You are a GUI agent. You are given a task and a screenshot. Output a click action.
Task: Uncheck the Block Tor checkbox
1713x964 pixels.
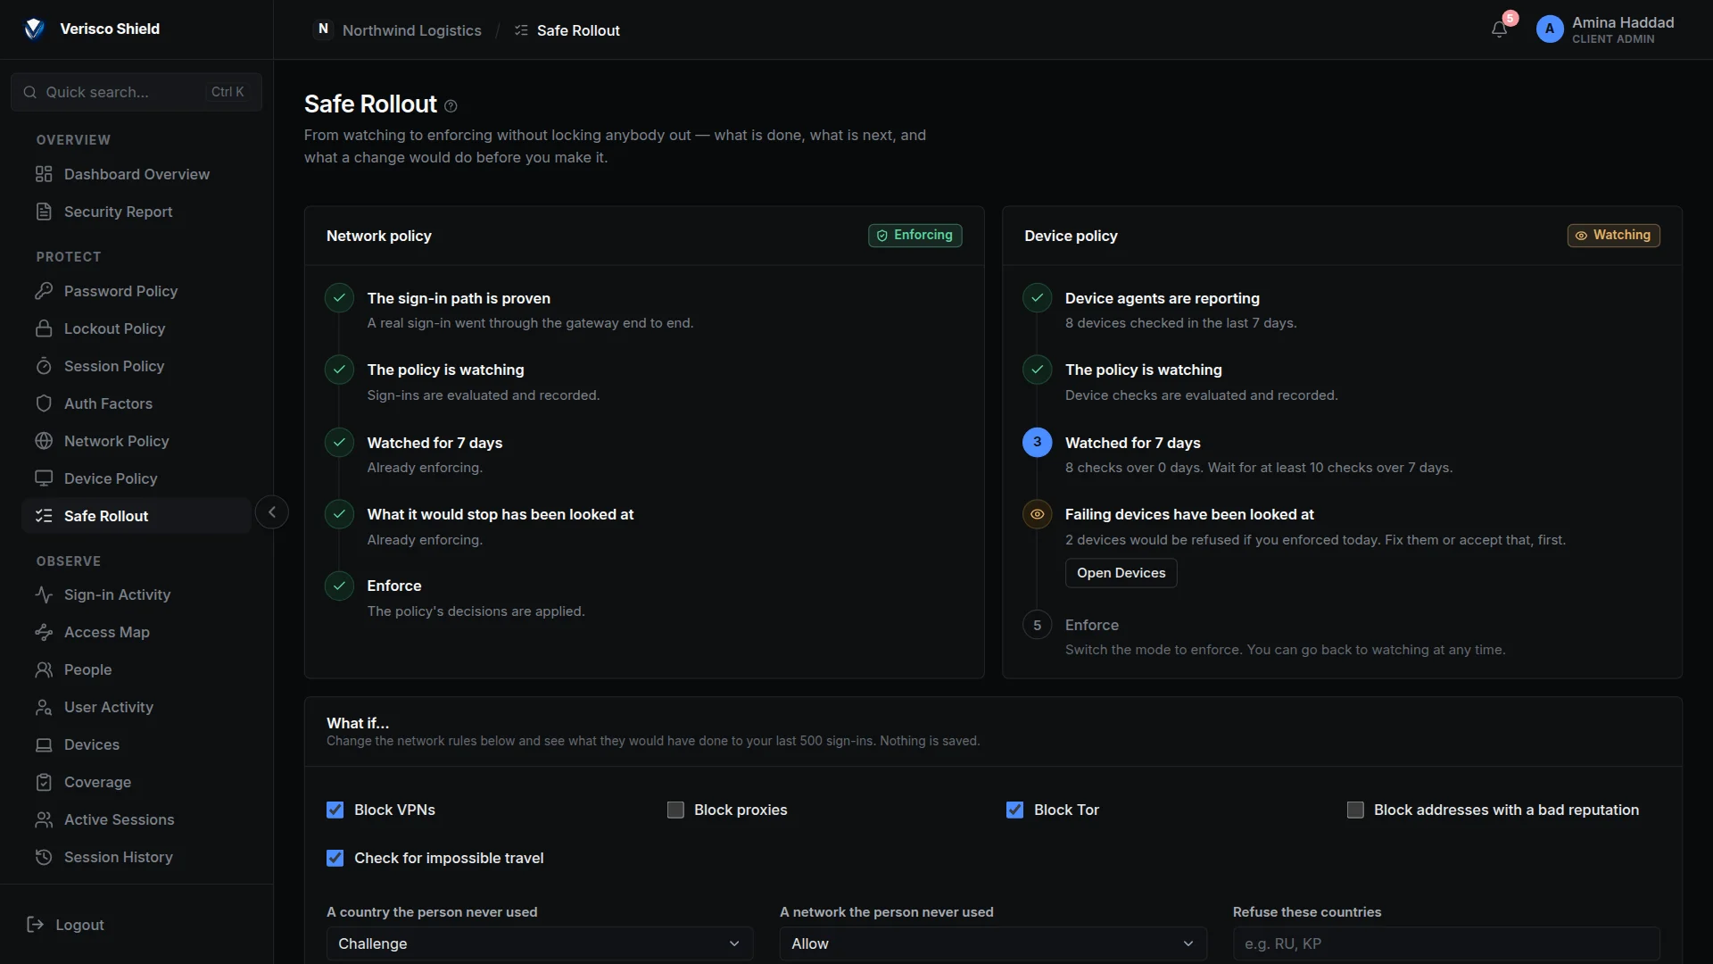click(x=1014, y=810)
